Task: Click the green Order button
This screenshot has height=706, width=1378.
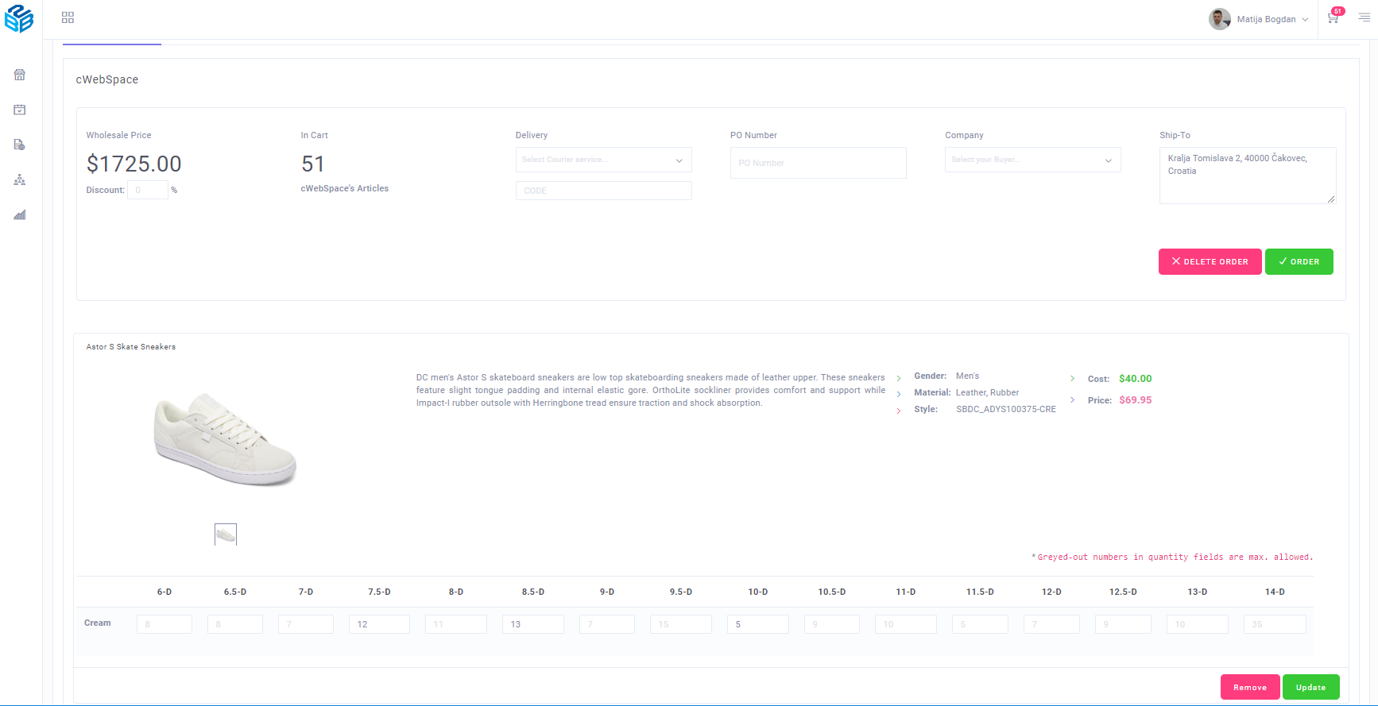Action: [x=1299, y=261]
